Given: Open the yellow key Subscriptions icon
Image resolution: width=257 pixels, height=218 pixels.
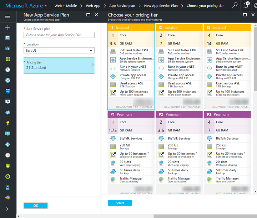Looking at the screenshot, I should (8, 123).
